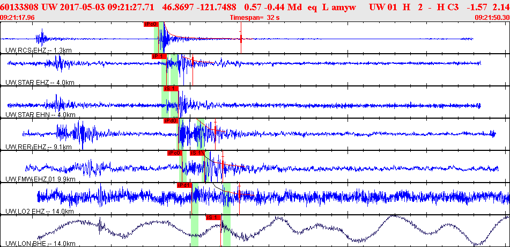
Task: Select the iPc0 pick flag on FMW trace
Action: pos(175,153)
